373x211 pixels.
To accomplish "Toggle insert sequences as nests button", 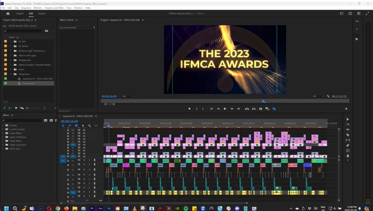I will point(63,126).
